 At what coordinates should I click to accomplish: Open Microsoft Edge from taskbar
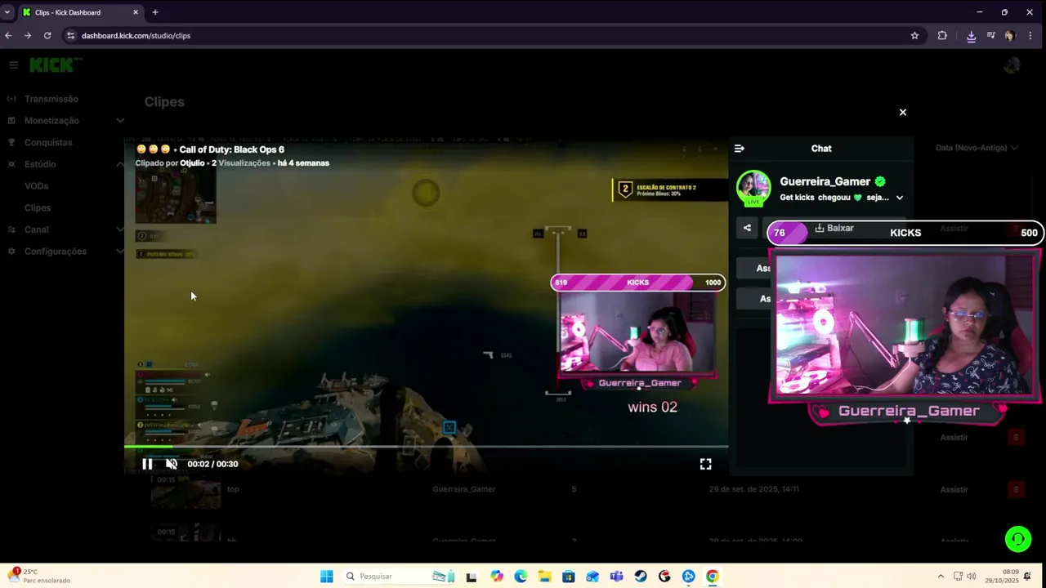click(x=521, y=577)
